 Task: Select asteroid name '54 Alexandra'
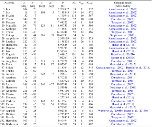coord(10,58)
